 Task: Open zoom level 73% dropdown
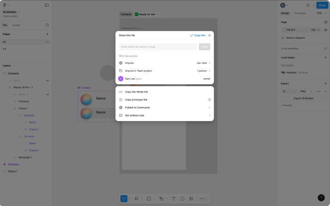322,13
